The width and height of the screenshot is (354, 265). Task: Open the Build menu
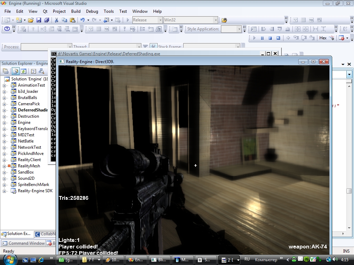coord(76,11)
